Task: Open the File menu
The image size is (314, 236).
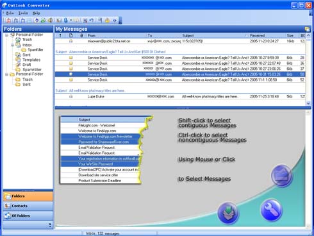Action: [10, 13]
